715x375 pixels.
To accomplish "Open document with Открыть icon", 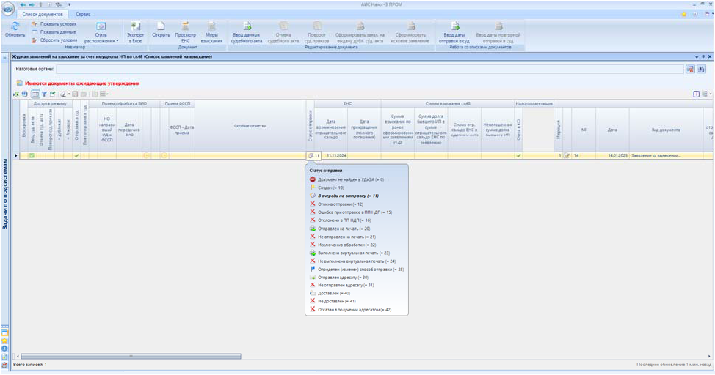I will coord(161,27).
